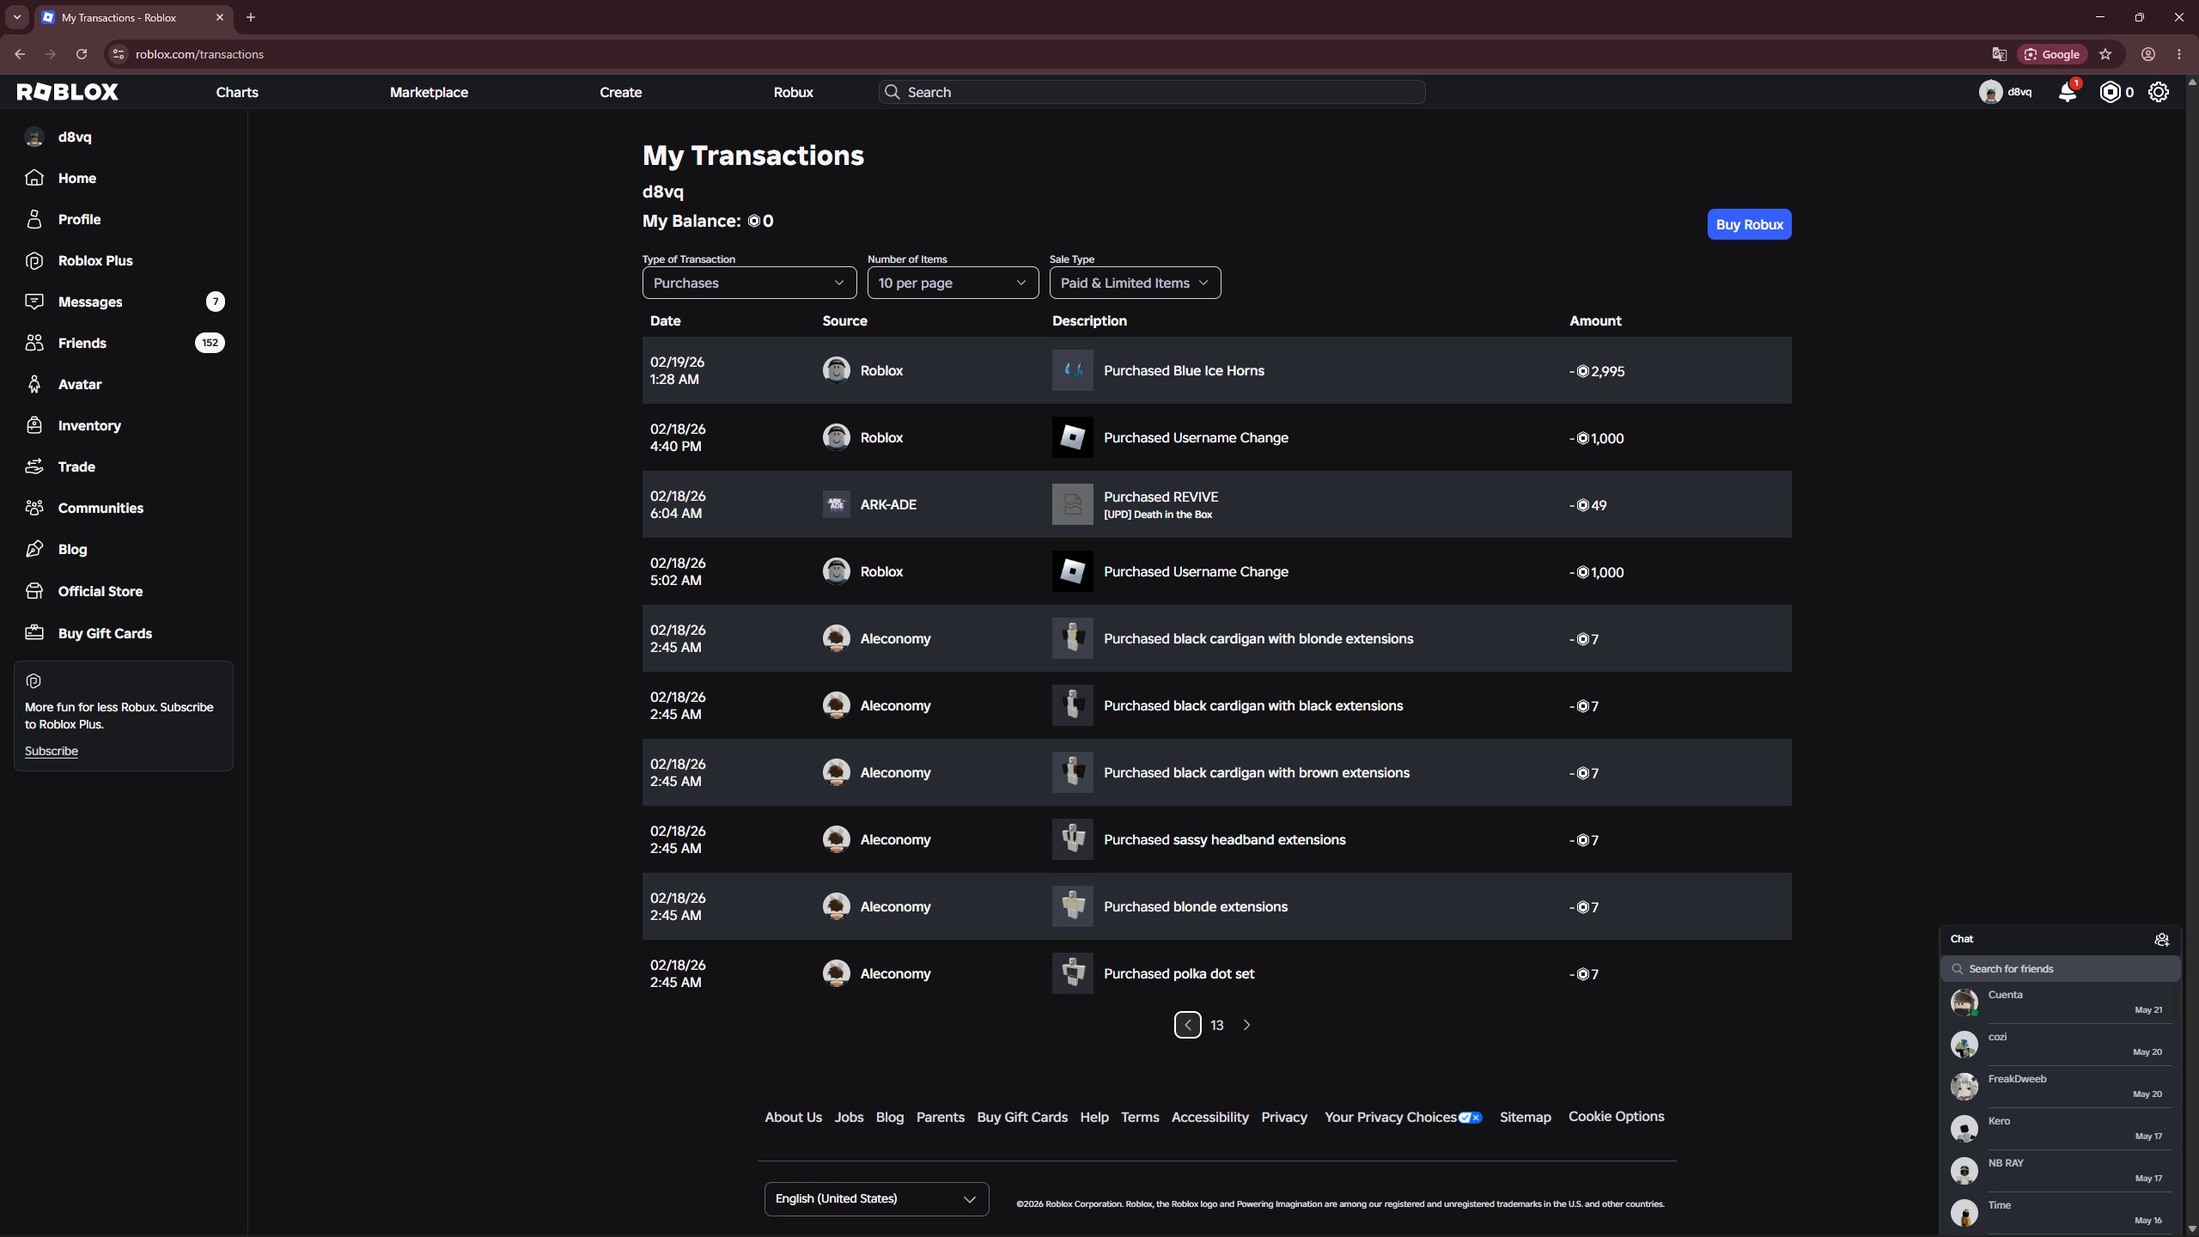View site information icon
2199x1237 pixels.
click(119, 54)
